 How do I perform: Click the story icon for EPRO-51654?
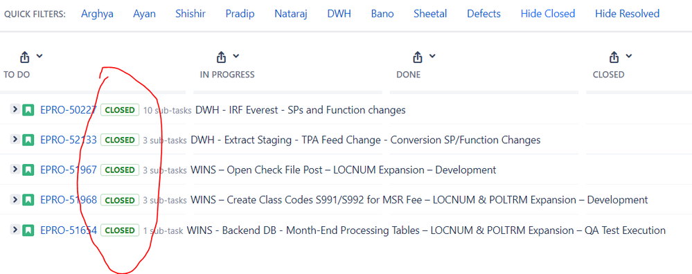point(28,230)
